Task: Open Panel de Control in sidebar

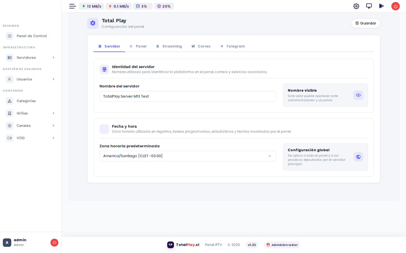Action: pyautogui.click(x=30, y=36)
